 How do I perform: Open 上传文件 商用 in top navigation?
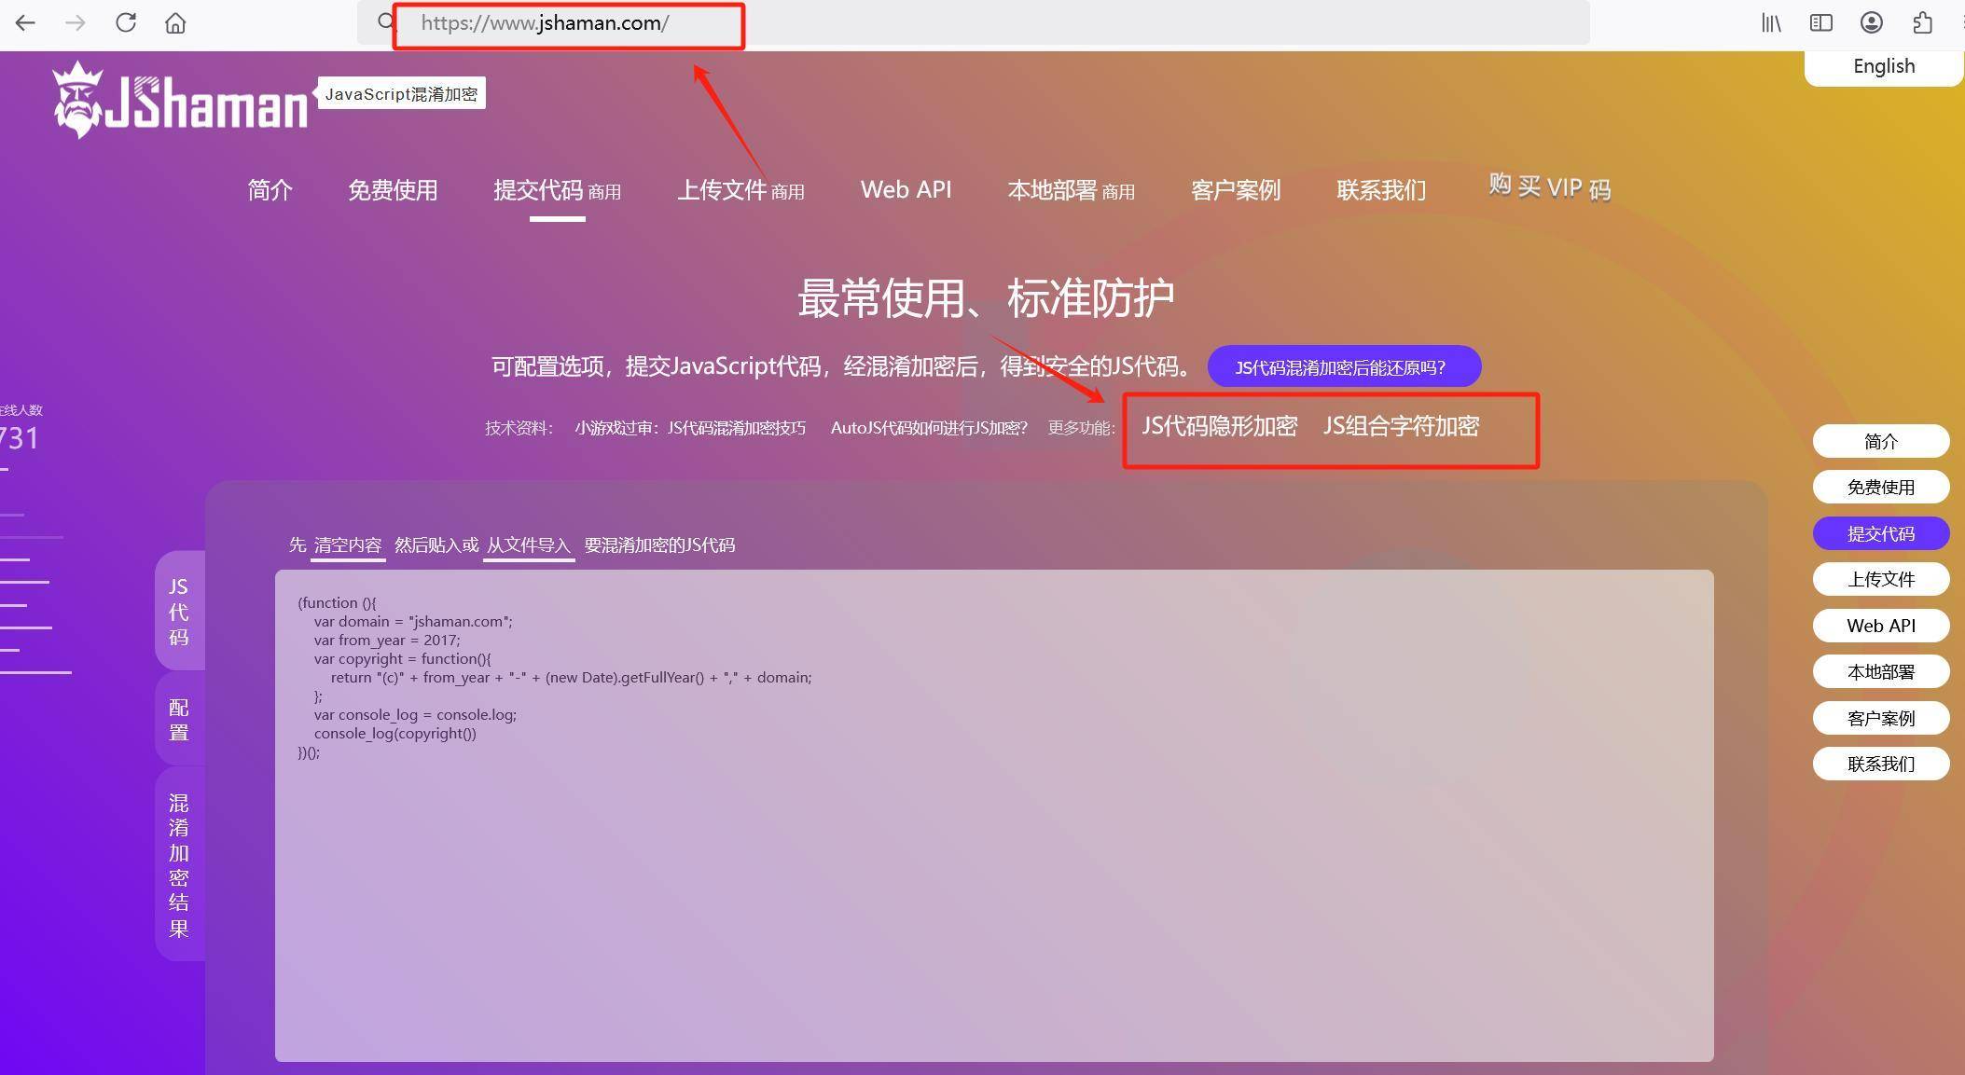tap(740, 190)
